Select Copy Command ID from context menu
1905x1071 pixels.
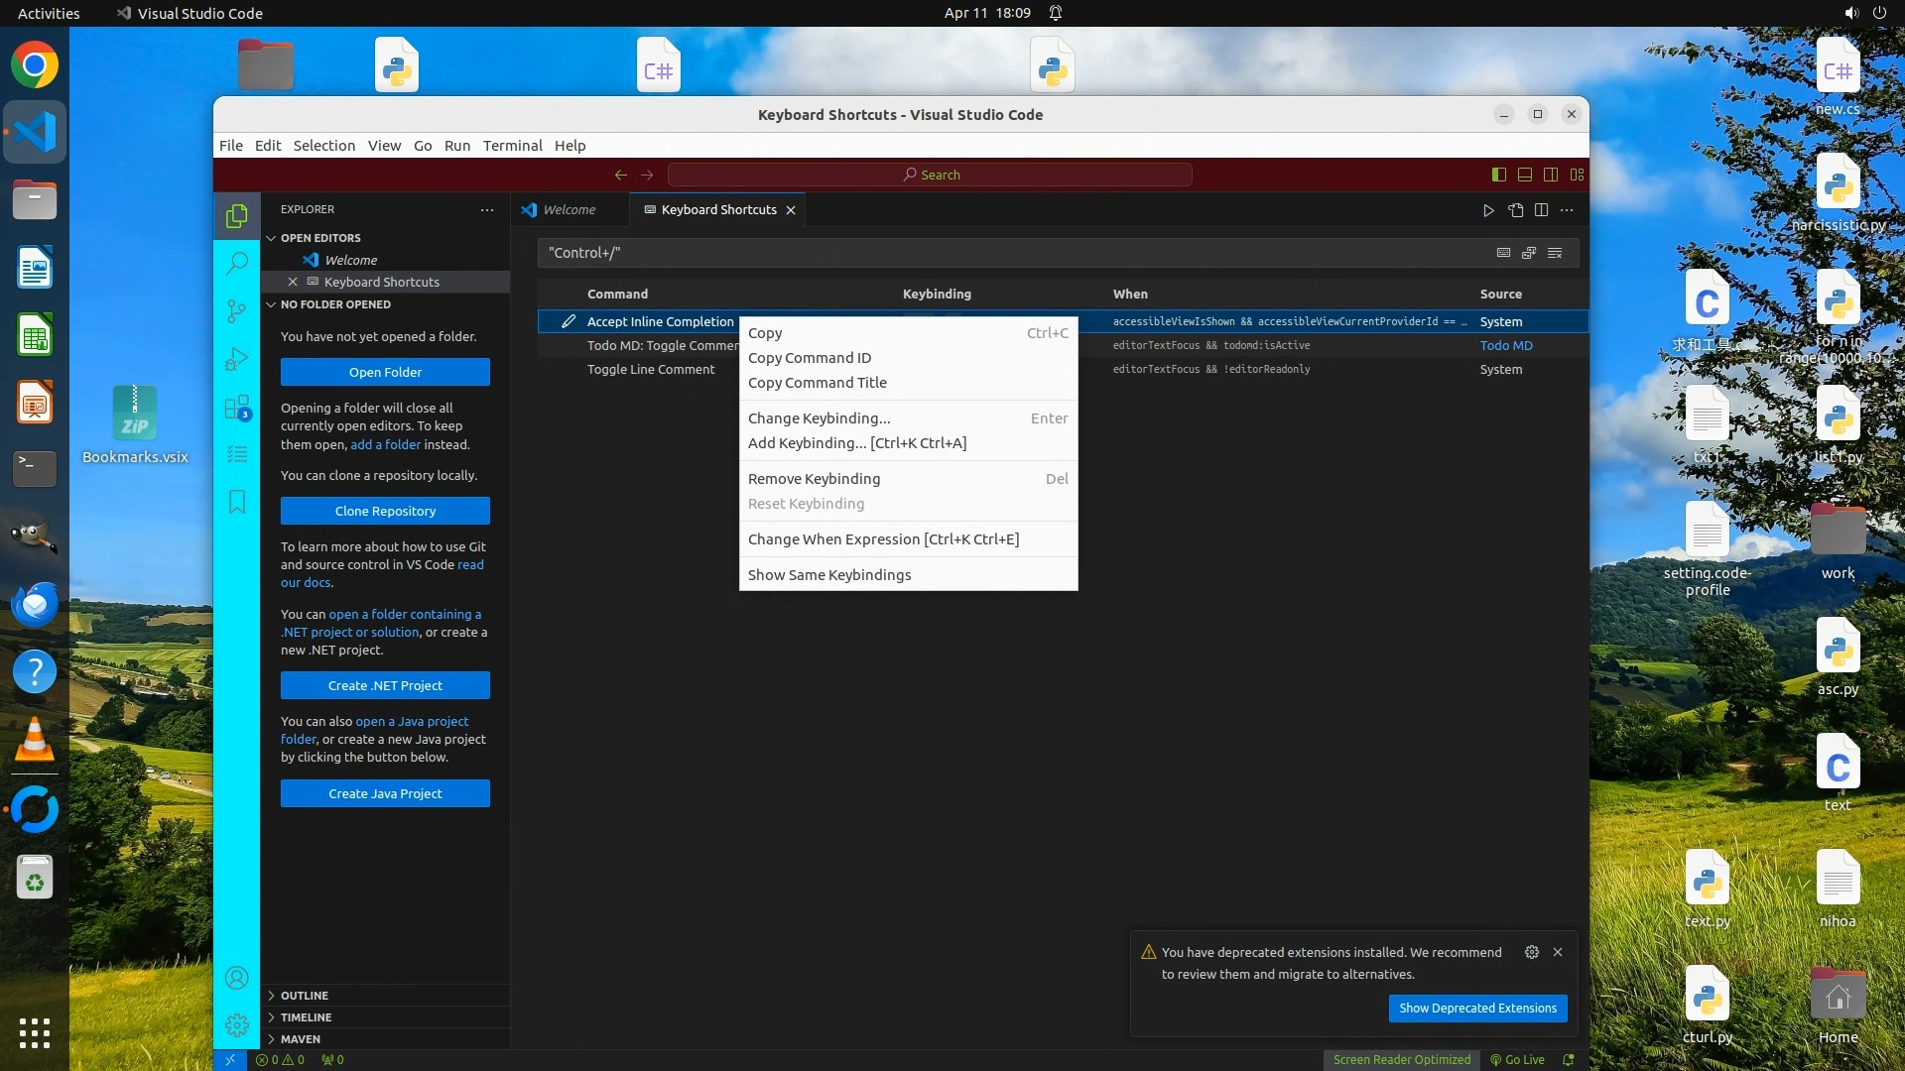point(809,358)
